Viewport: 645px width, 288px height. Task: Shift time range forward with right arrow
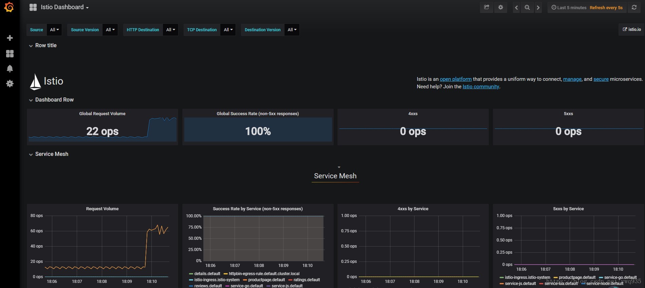point(538,7)
